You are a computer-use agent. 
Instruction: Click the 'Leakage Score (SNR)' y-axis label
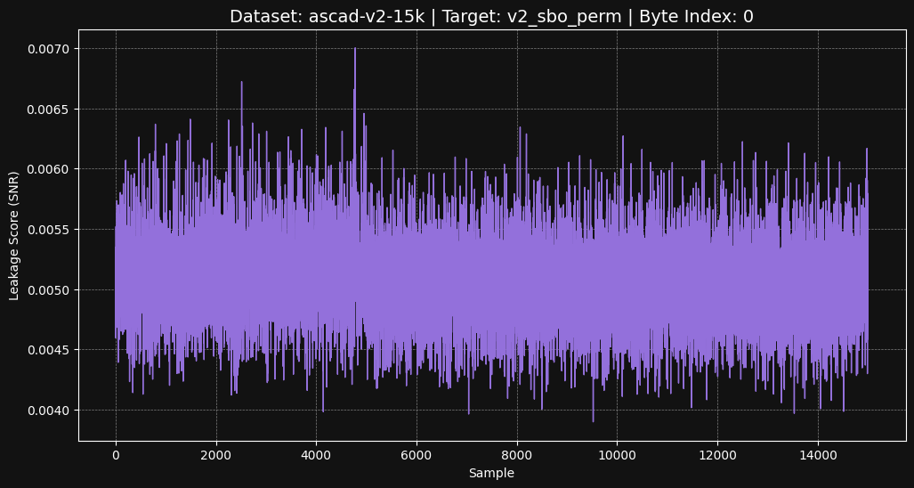14,236
